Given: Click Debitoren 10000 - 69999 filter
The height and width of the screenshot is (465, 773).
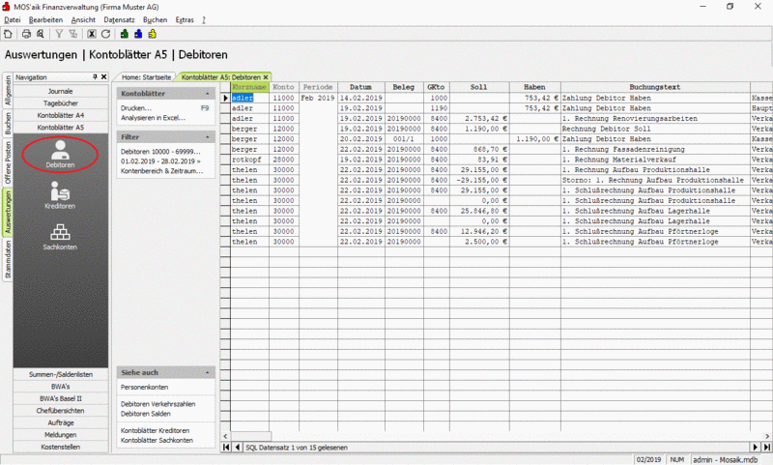Looking at the screenshot, I should click(160, 152).
